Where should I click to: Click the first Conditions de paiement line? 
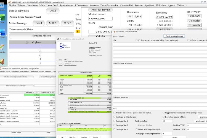160,67
